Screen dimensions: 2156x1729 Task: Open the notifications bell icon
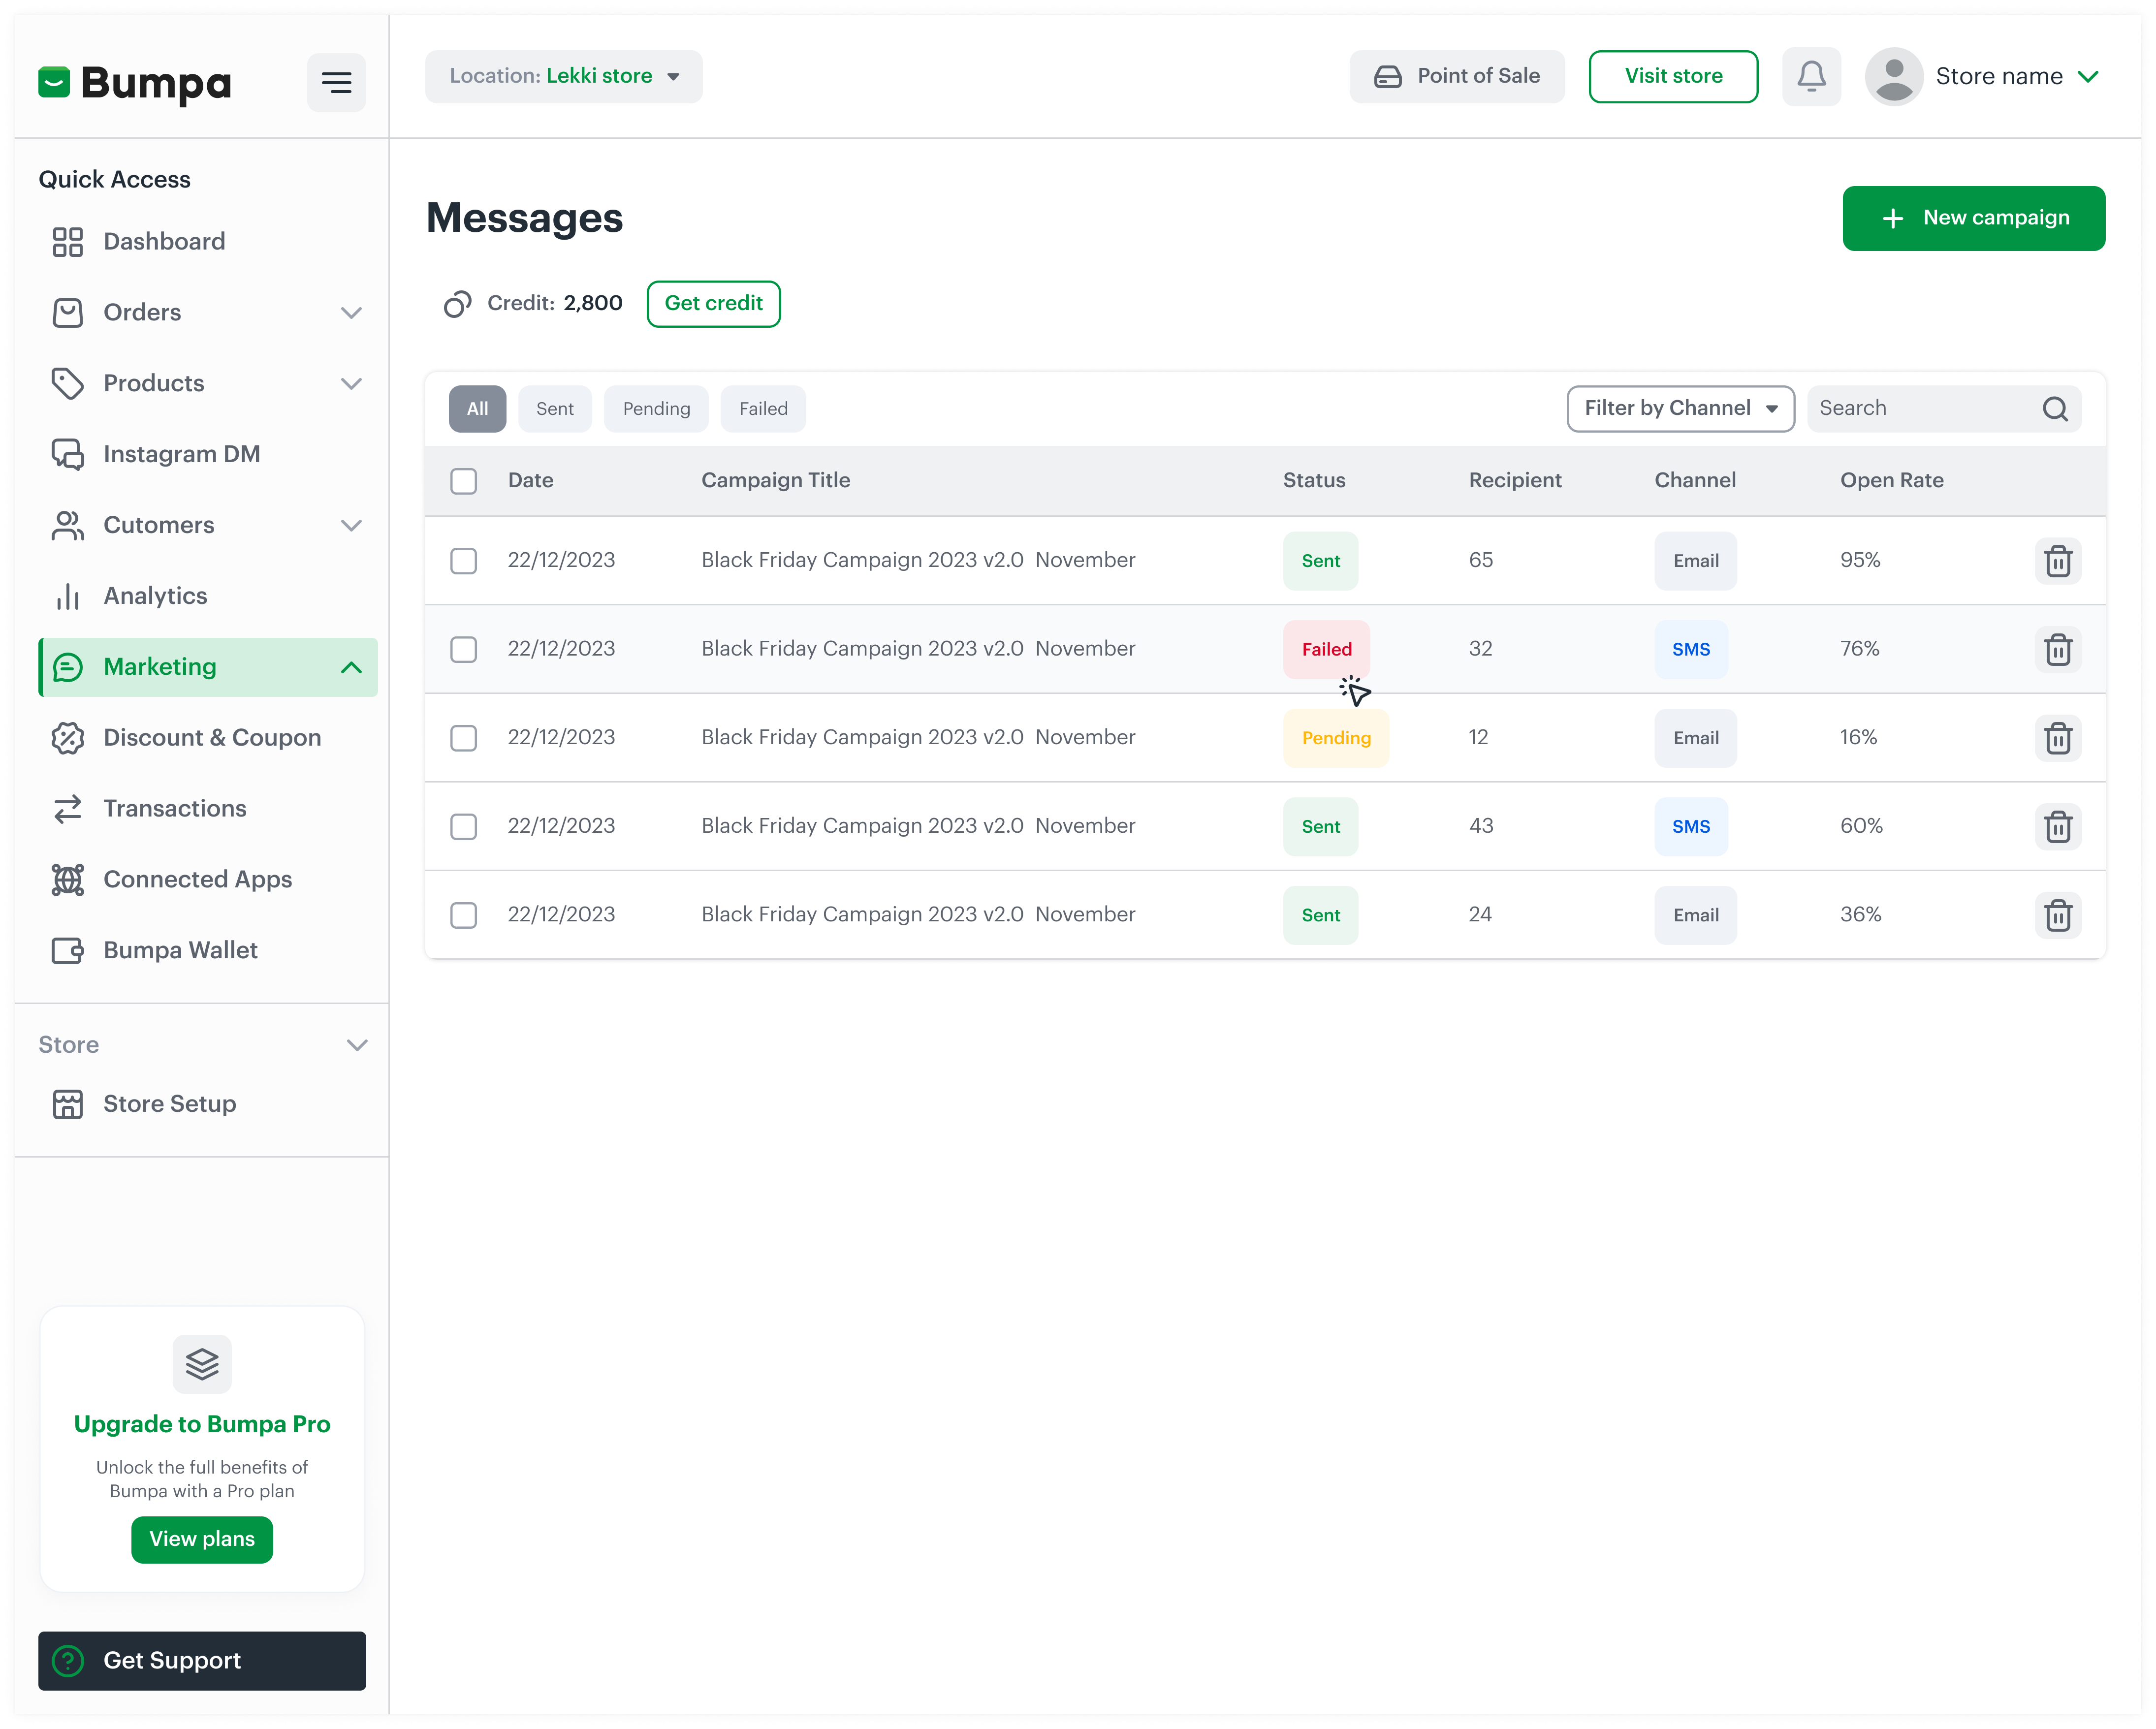point(1811,76)
